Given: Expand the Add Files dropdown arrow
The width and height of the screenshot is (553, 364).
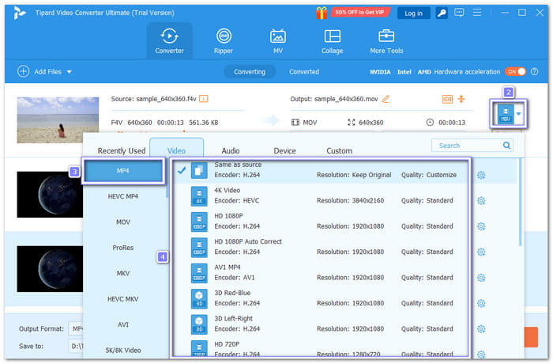Looking at the screenshot, I should [x=70, y=72].
